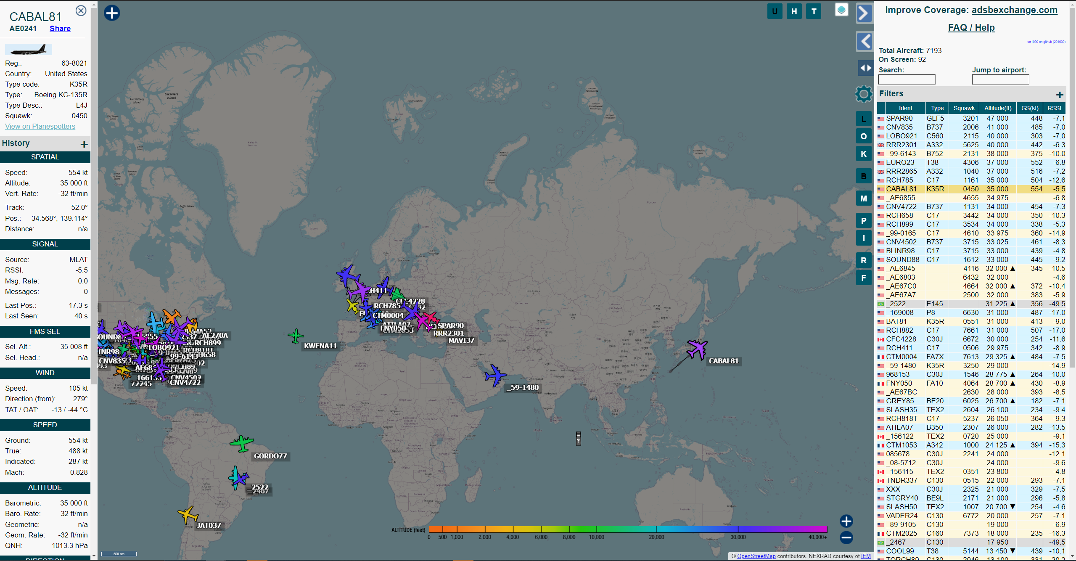Viewport: 1076px width, 561px height.
Task: Select CNV835 row in aircraft table
Action: click(x=971, y=127)
